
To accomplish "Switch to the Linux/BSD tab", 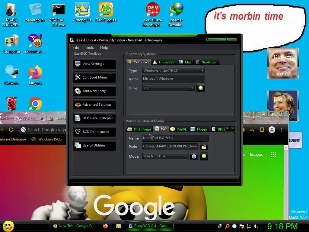I will click(164, 62).
